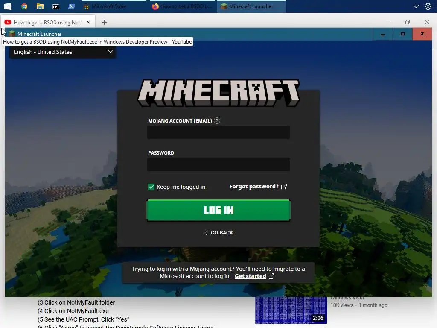Click the '10K views • 1 month ago' text
This screenshot has width=437, height=328.
358,305
